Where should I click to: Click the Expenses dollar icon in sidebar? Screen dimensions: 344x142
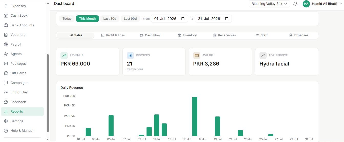(x=6, y=6)
